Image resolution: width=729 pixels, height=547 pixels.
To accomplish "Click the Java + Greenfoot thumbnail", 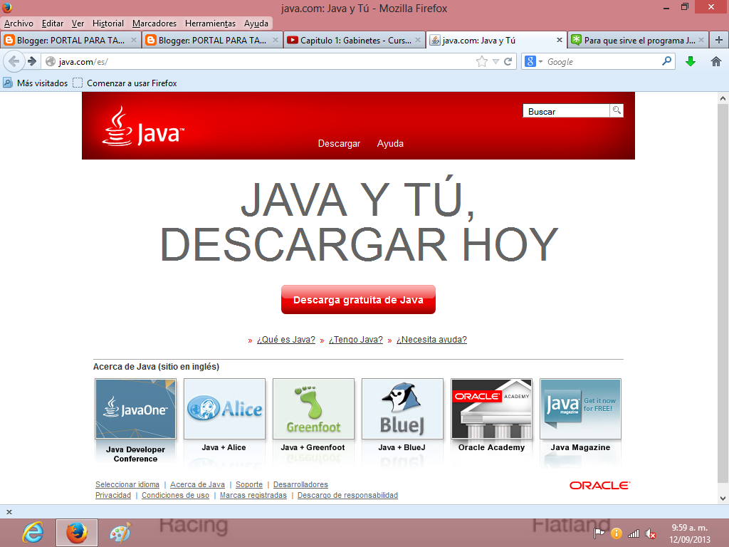I will [313, 408].
